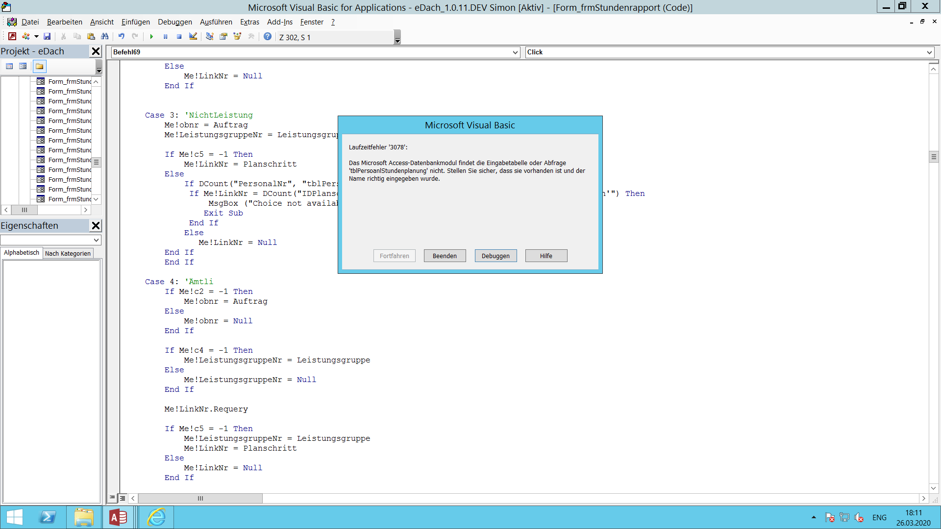This screenshot has width=941, height=529.
Task: Open the toolbar options arrow after Z 302, S 1
Action: [397, 37]
